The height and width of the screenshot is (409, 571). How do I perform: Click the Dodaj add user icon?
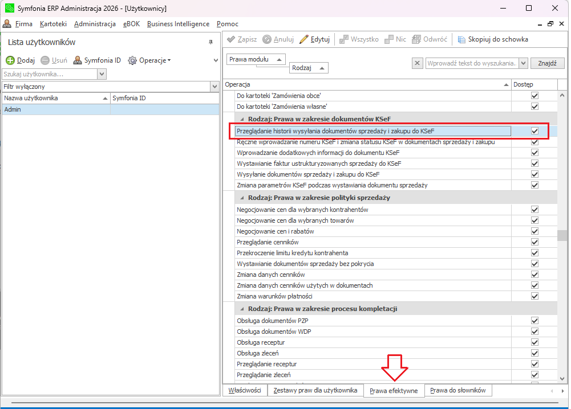tap(10, 60)
